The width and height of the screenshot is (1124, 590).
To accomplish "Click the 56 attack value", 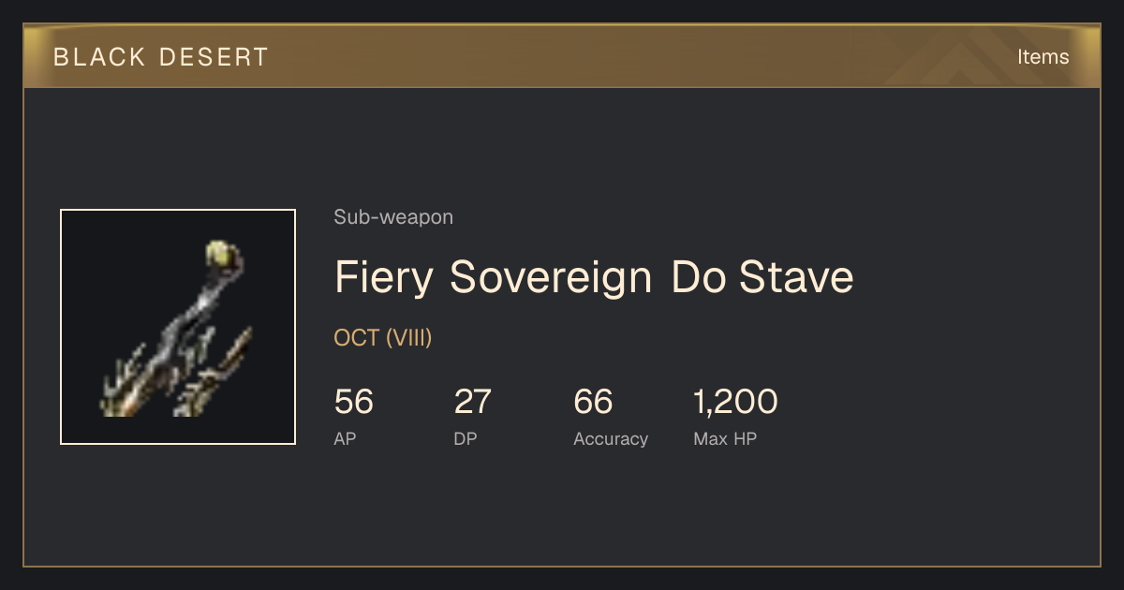I will click(354, 402).
